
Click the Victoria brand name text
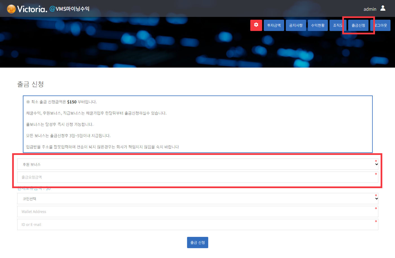point(32,9)
